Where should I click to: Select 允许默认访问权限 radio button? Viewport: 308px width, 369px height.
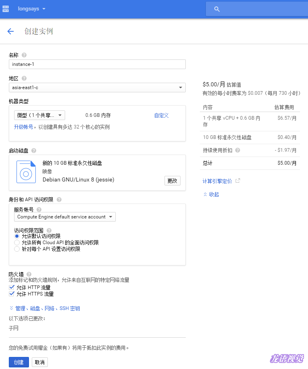pos(17,236)
